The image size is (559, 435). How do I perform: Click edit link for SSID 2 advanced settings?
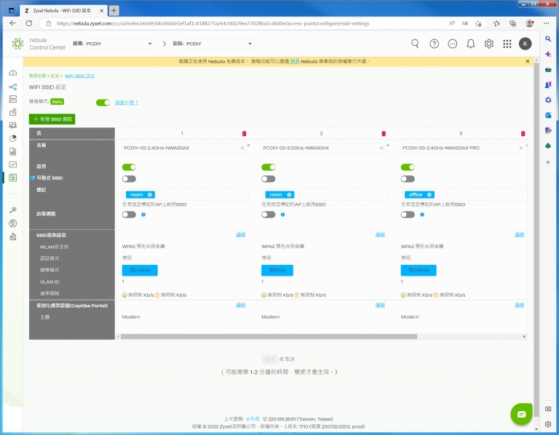tap(380, 234)
